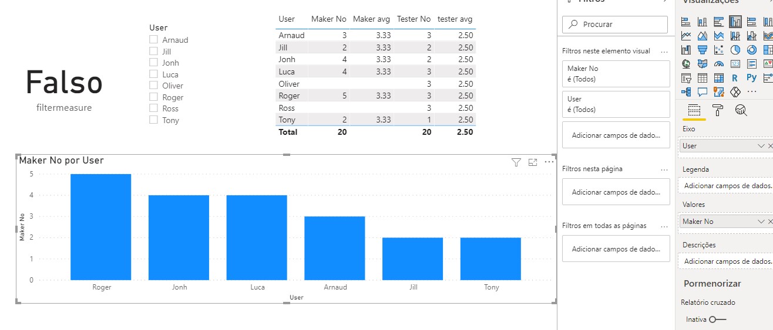Check the Jonh slicer checkbox

coord(153,62)
